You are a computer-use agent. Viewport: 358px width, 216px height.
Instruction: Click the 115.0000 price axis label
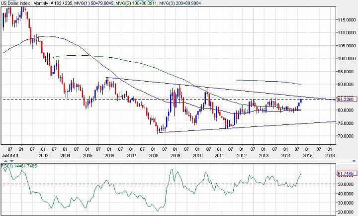[x=346, y=20]
